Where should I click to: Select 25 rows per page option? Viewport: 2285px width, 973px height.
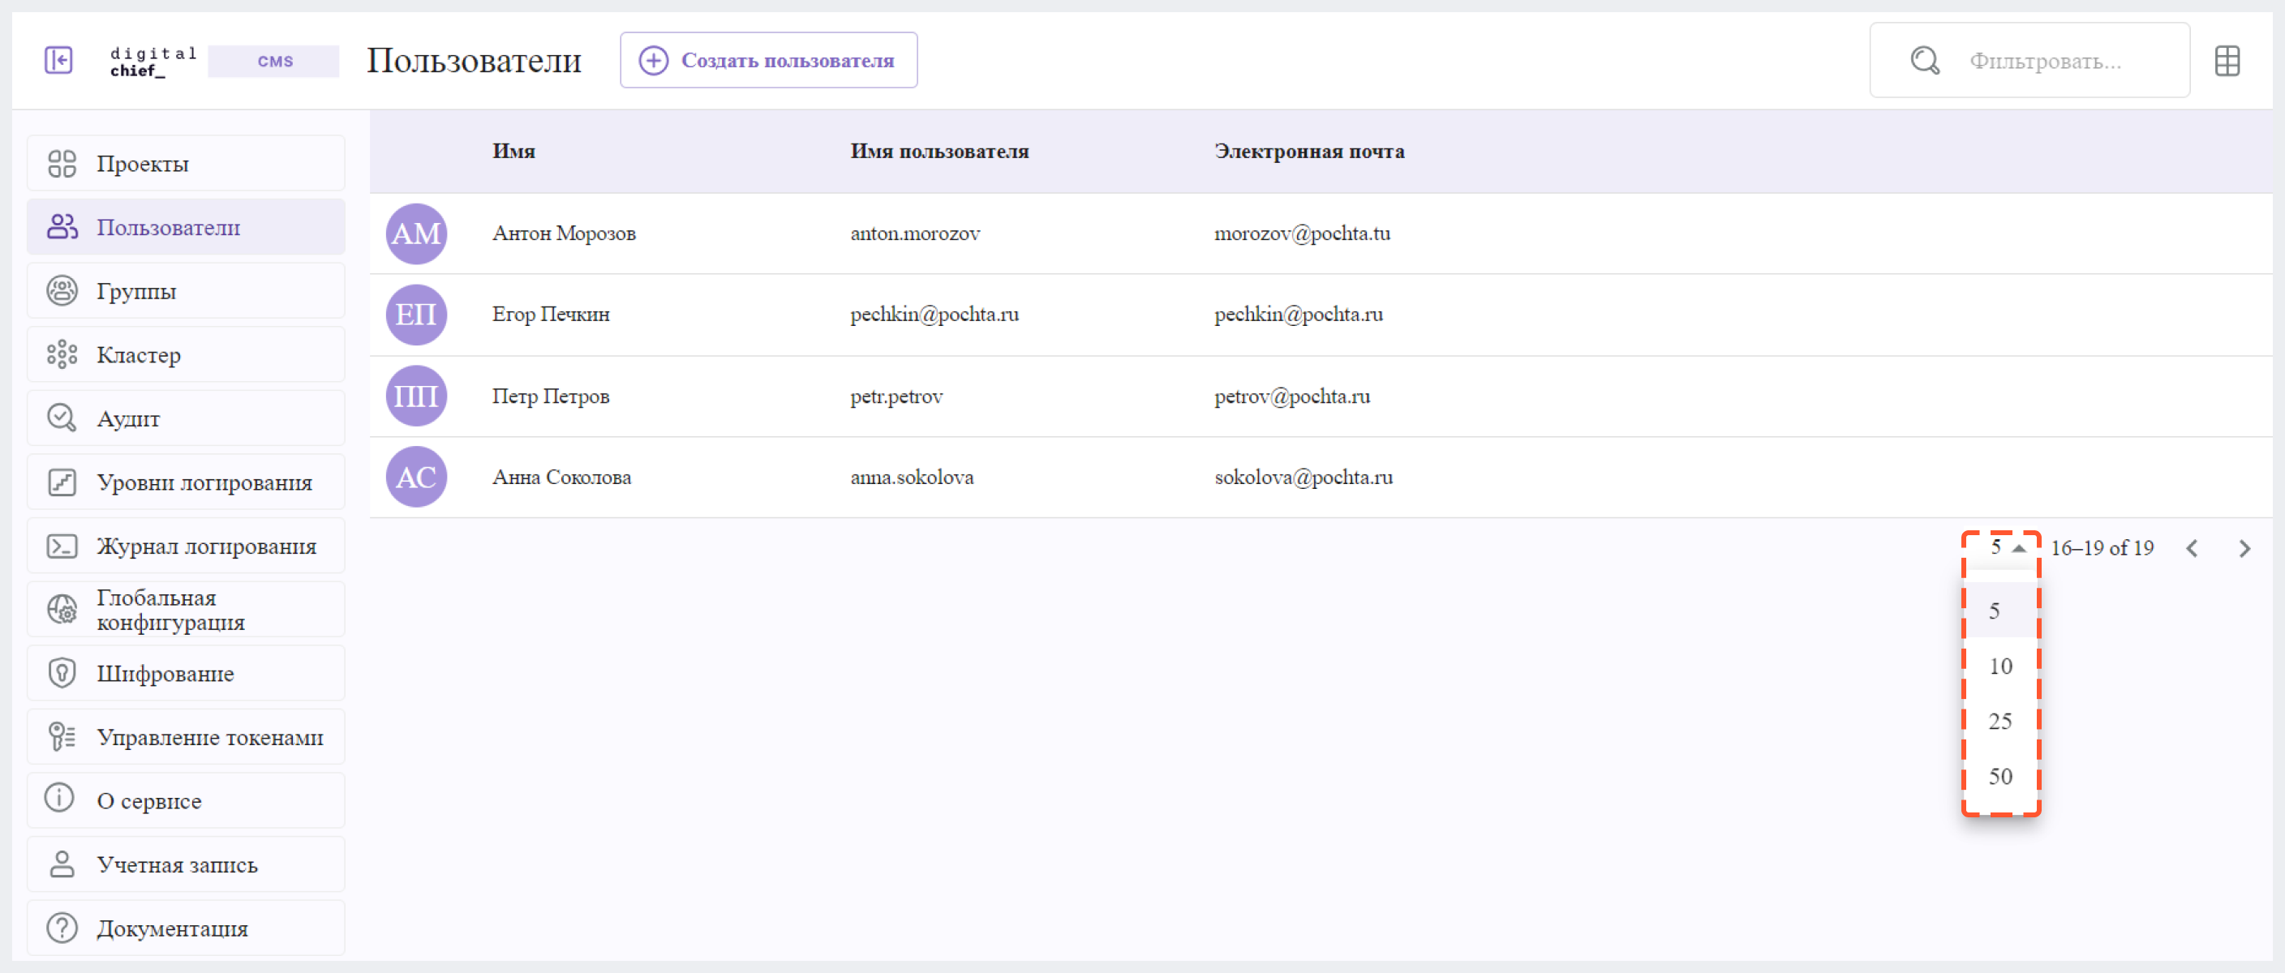click(x=2000, y=721)
